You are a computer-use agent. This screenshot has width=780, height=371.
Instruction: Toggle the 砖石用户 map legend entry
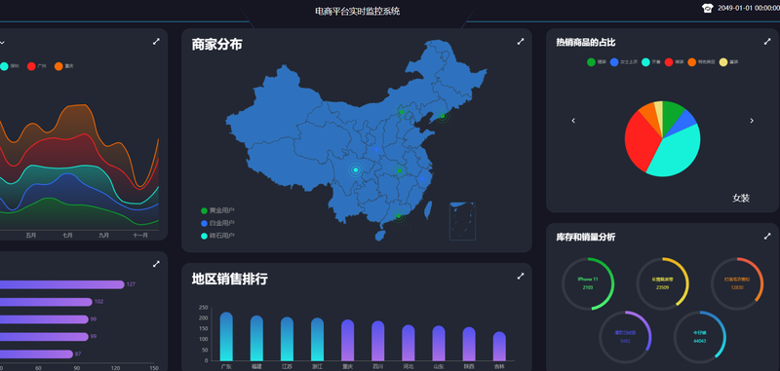click(217, 236)
